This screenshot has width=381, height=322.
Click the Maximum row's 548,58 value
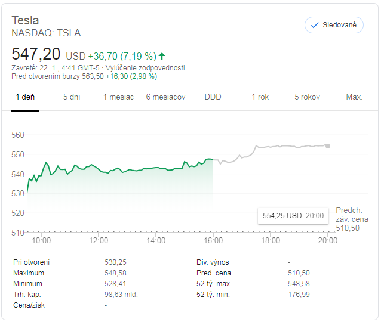click(115, 273)
